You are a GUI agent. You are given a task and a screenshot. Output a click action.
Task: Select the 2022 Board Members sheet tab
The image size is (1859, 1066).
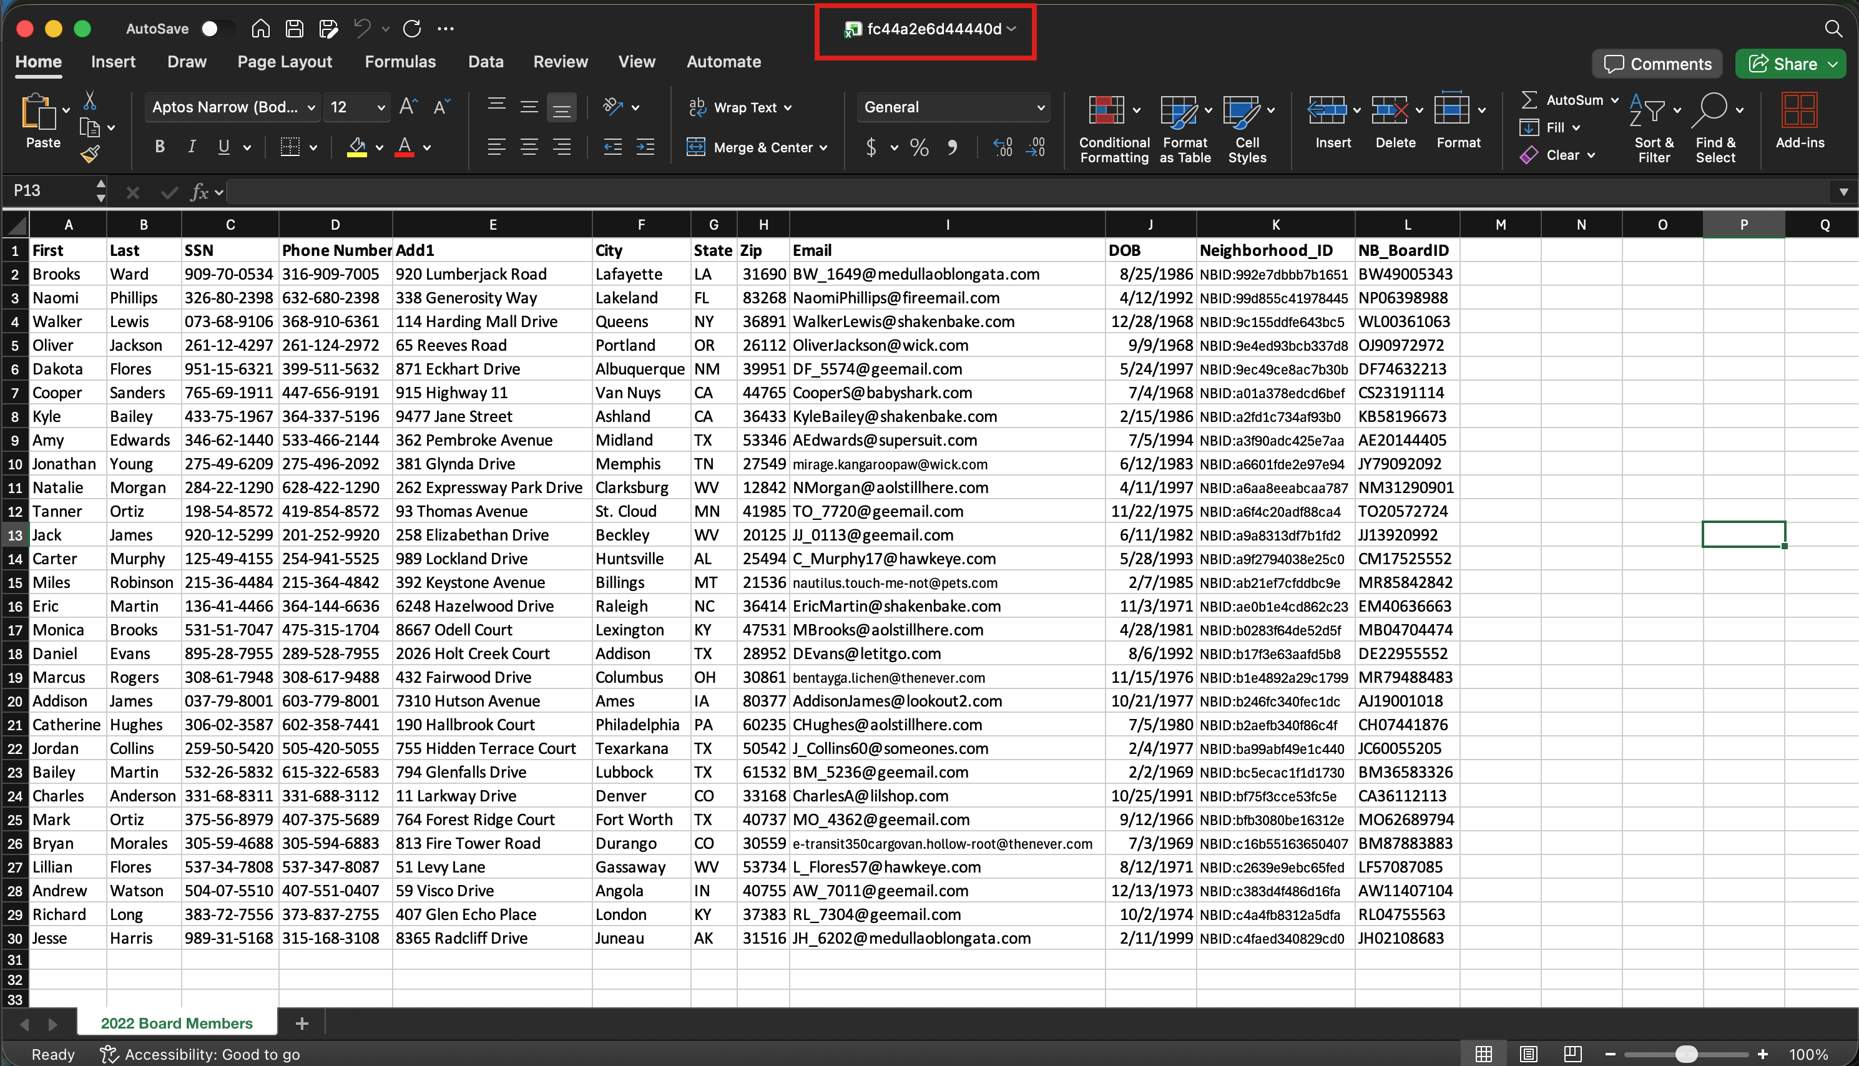177,1023
